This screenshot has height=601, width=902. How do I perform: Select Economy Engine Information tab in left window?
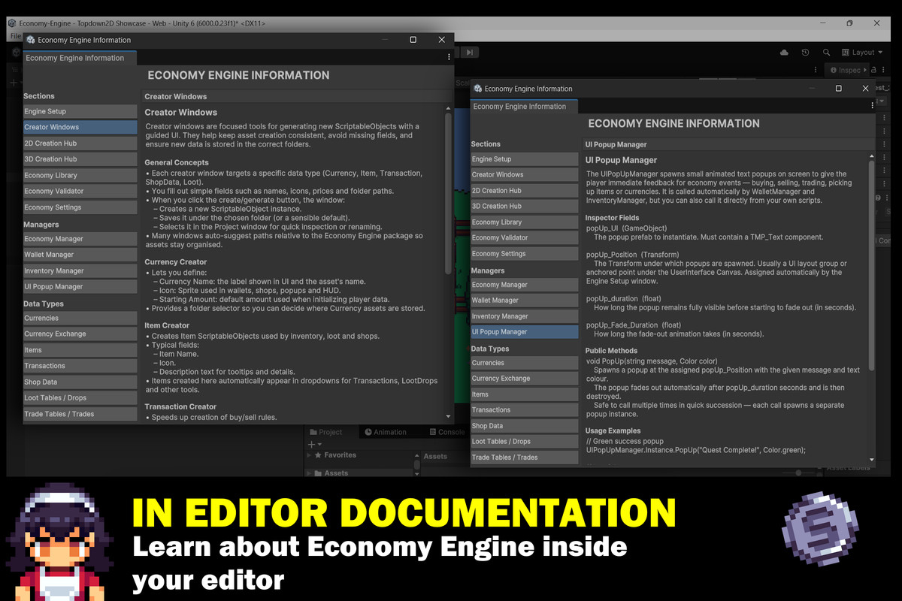coord(80,58)
